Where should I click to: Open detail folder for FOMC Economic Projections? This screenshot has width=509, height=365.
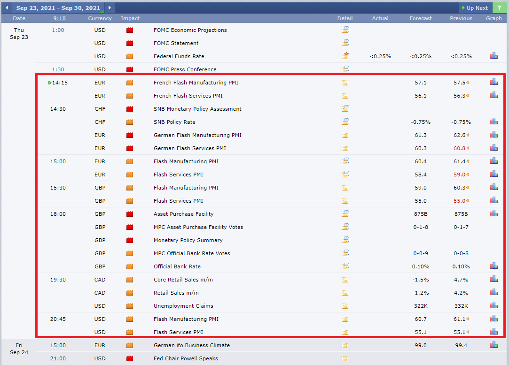coord(345,30)
